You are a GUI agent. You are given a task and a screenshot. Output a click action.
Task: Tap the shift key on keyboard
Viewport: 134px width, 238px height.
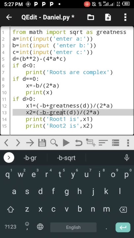11,210
